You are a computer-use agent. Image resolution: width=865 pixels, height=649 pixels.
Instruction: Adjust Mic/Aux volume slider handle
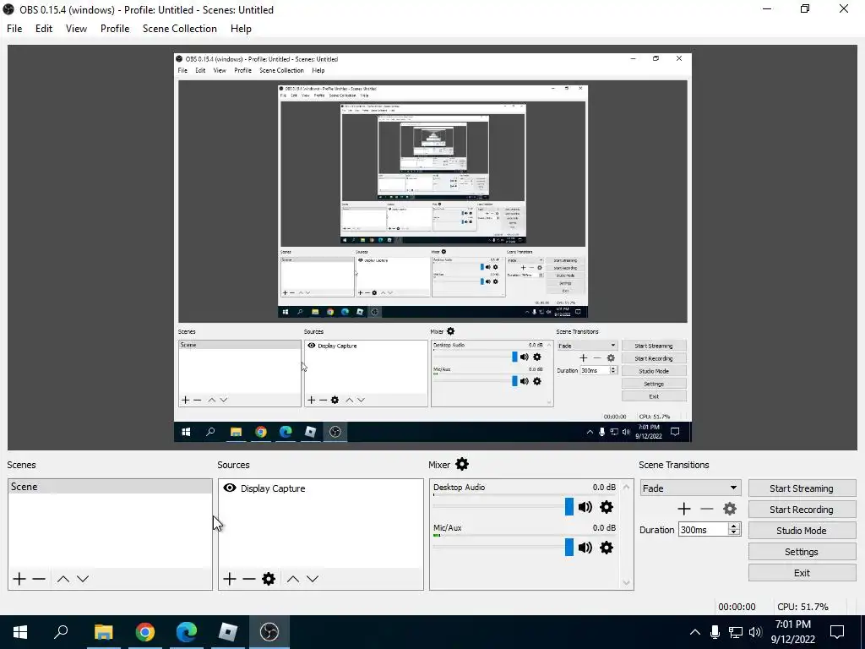[569, 548]
